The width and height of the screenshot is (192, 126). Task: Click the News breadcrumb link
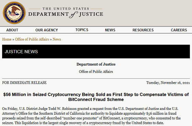click(x=57, y=39)
